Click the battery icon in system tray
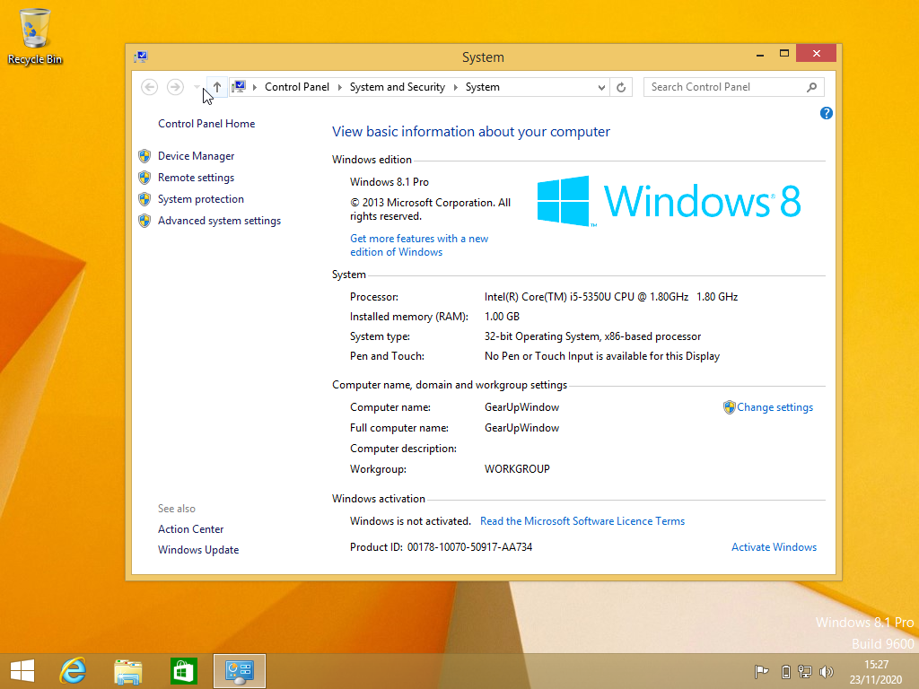This screenshot has width=919, height=689. click(x=786, y=671)
